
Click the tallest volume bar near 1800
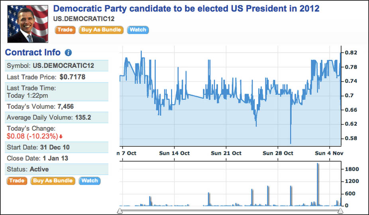click(318, 183)
